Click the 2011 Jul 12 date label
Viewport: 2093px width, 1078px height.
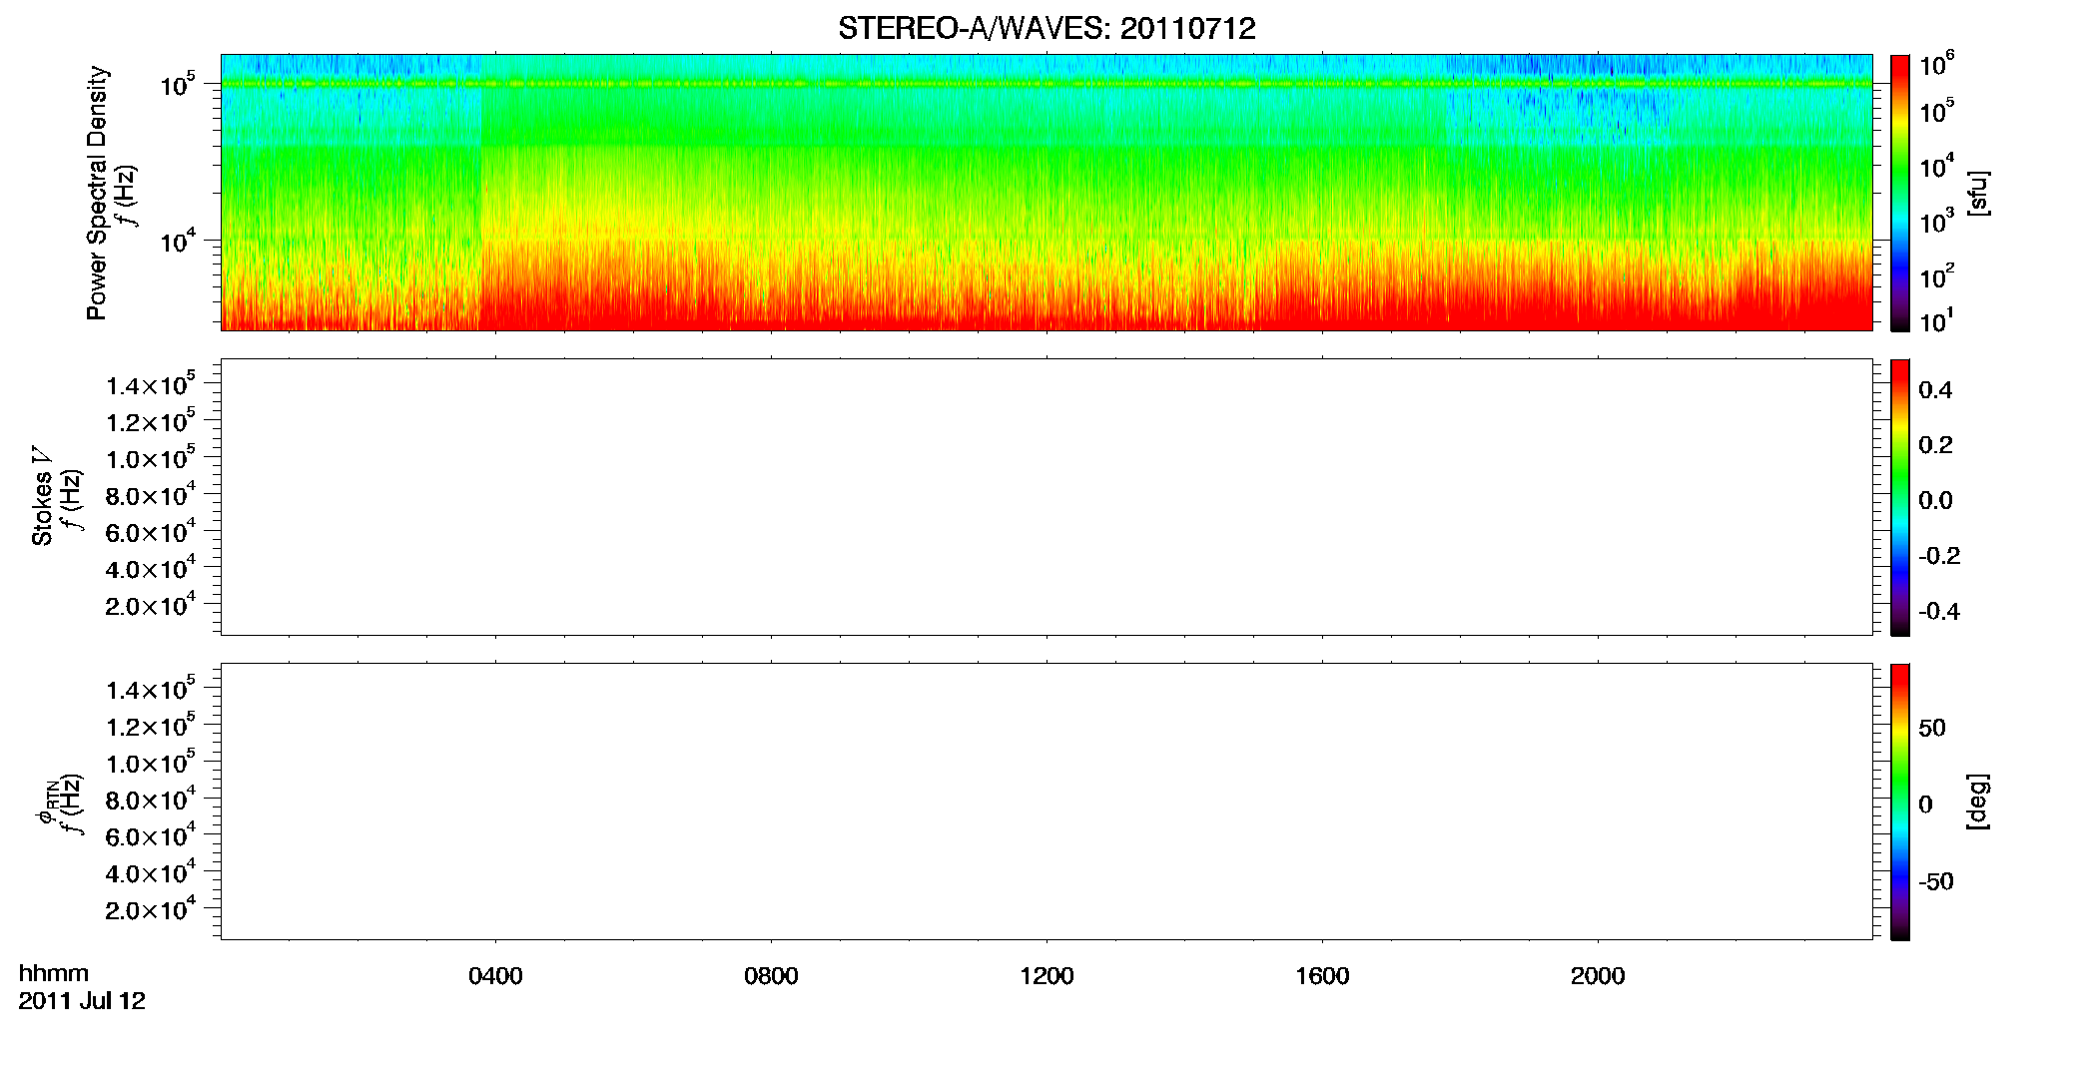click(x=82, y=1001)
